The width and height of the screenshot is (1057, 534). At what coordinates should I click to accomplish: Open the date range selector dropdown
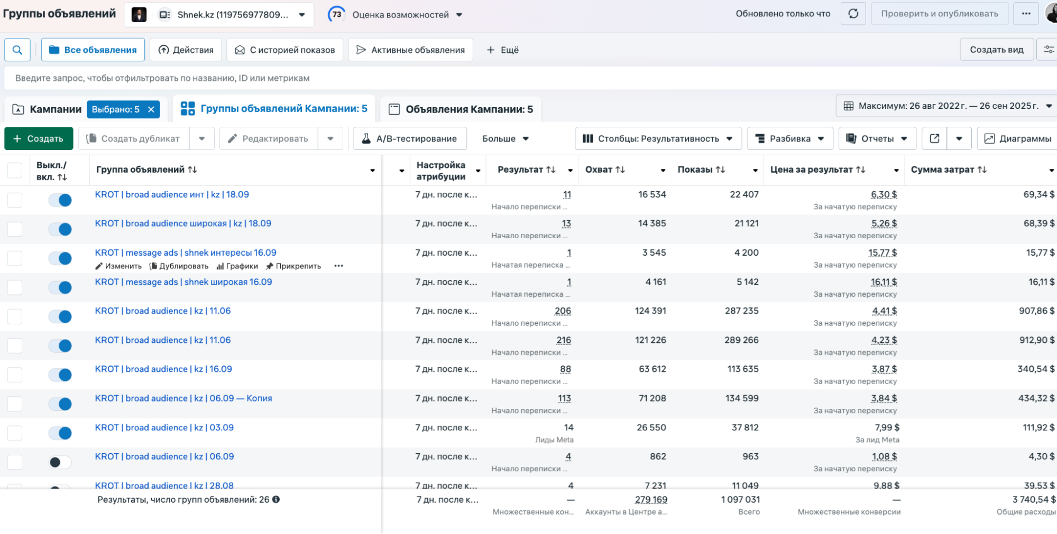[x=947, y=106]
